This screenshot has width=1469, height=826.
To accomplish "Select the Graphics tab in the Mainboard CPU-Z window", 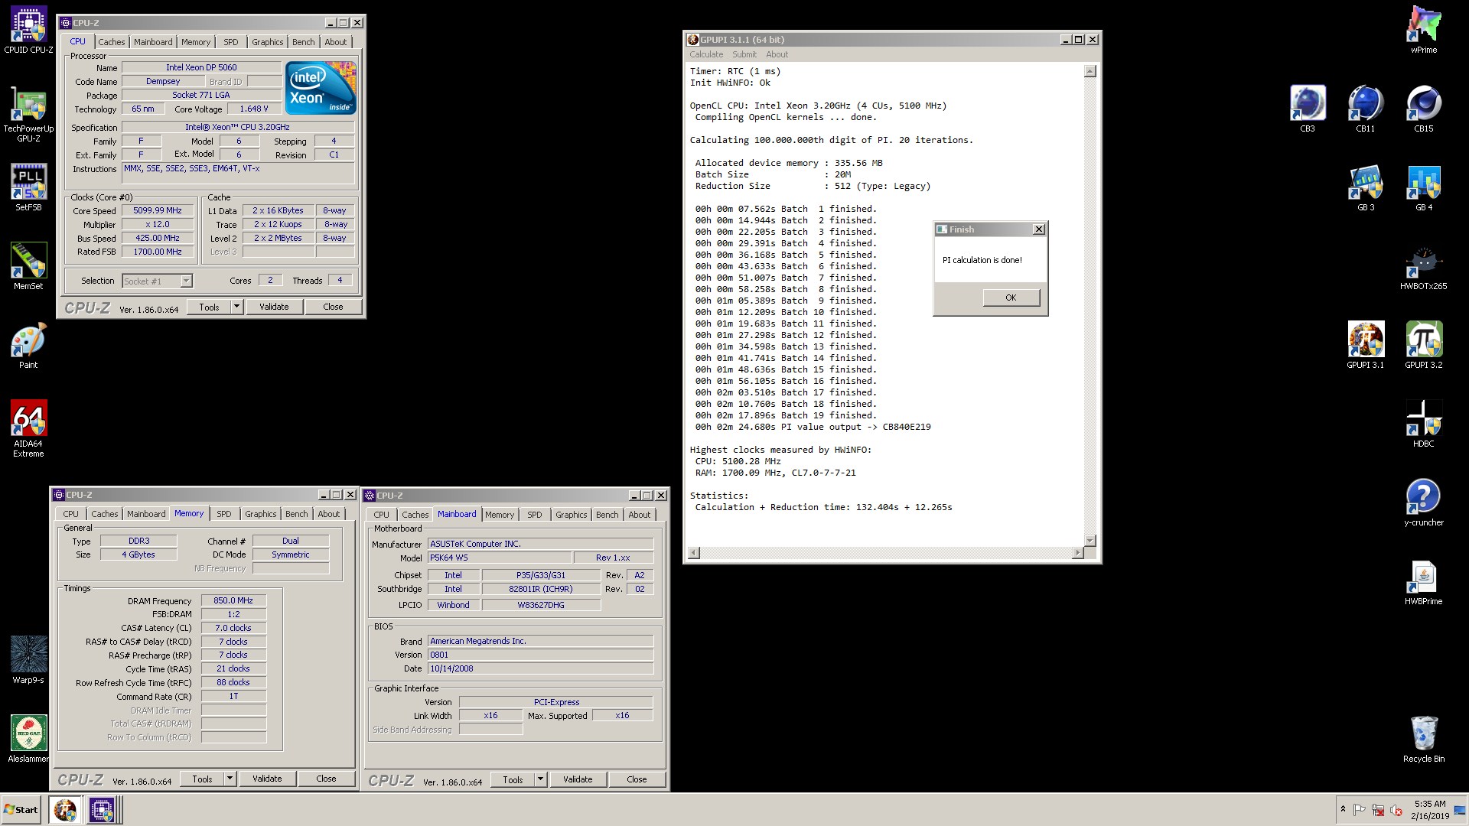I will [571, 515].
